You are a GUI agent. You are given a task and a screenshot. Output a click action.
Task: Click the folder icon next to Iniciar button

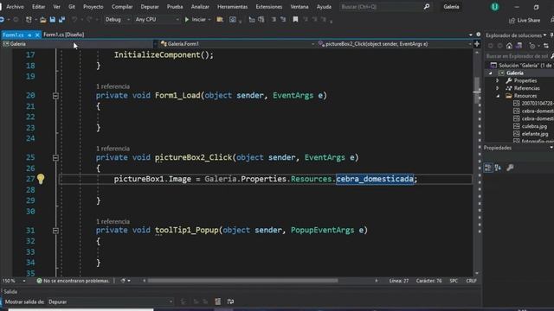[x=220, y=20]
